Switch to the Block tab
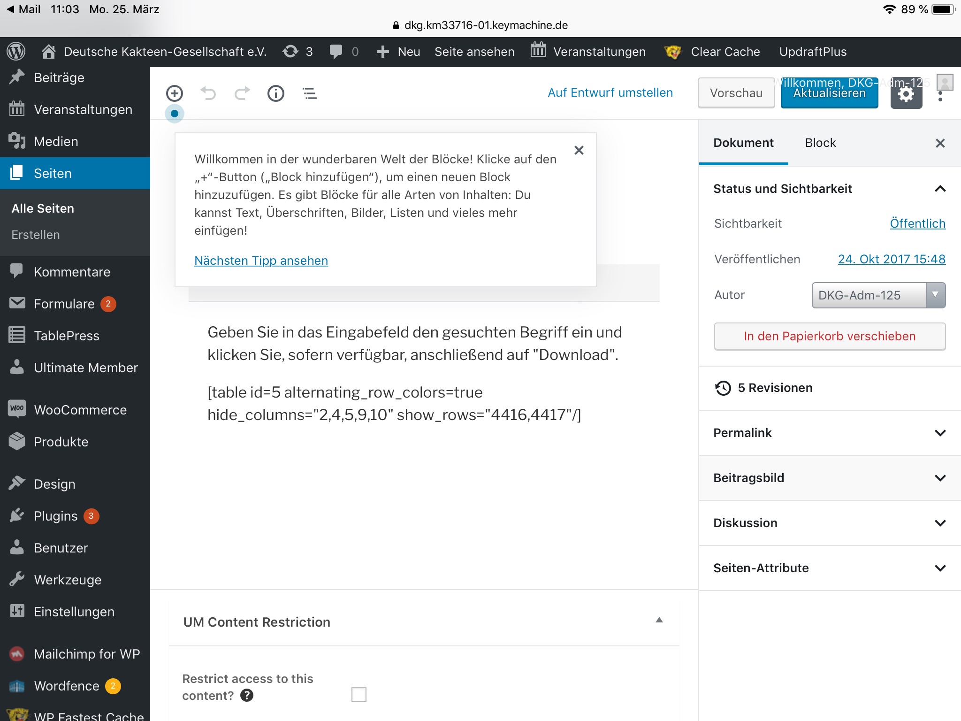Screen dimensions: 961x721 tap(820, 143)
